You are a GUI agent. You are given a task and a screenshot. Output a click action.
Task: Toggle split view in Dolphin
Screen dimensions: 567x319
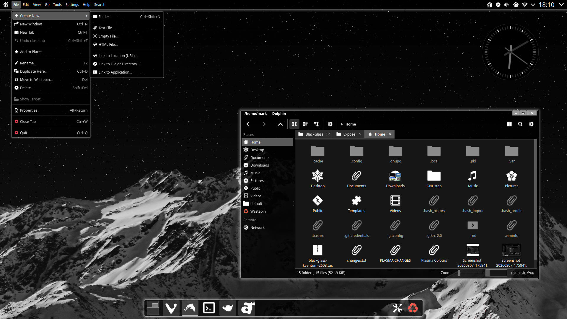[509, 124]
